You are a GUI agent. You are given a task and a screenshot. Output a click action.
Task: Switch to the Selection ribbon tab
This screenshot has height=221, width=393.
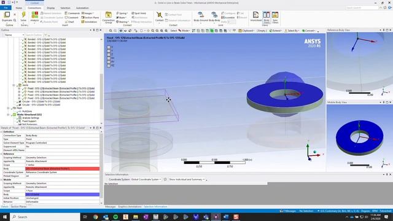tap(65, 8)
